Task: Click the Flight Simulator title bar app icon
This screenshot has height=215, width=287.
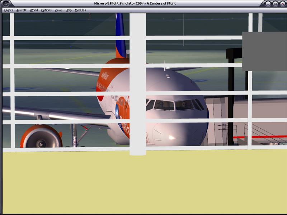Action: pyautogui.click(x=6, y=3)
